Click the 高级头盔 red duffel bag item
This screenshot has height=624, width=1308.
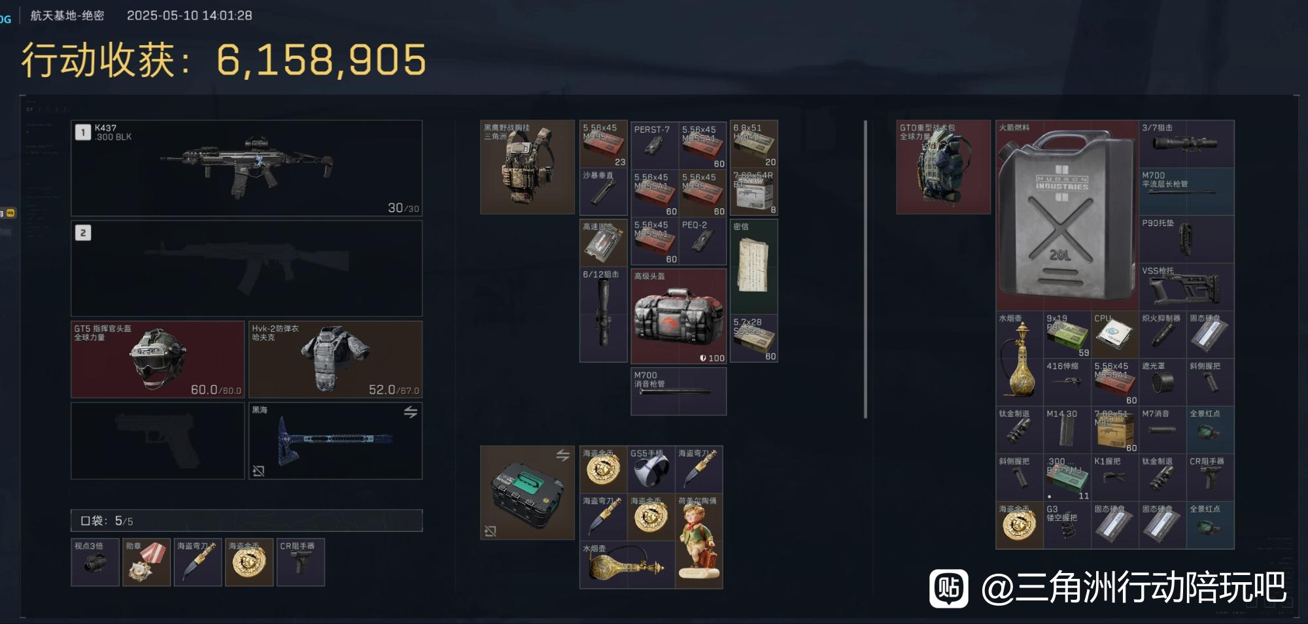pos(679,316)
